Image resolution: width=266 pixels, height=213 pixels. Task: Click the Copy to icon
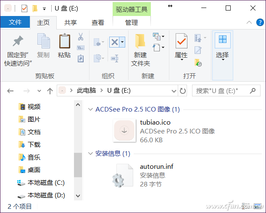tap(97, 58)
